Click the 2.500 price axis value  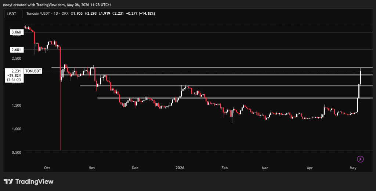click(x=17, y=59)
